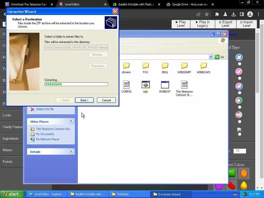The image size is (264, 198).
Task: Click the flask extension icon
Action: click(x=225, y=14)
